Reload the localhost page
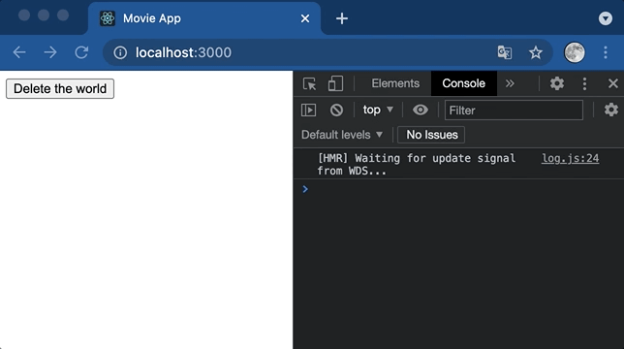 81,52
